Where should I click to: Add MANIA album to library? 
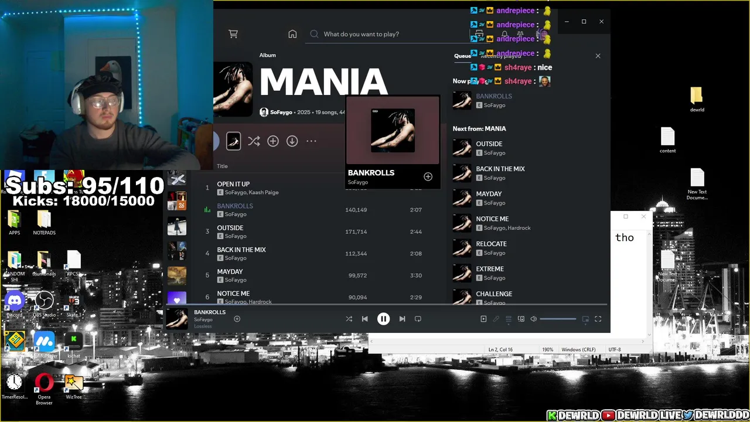273,141
